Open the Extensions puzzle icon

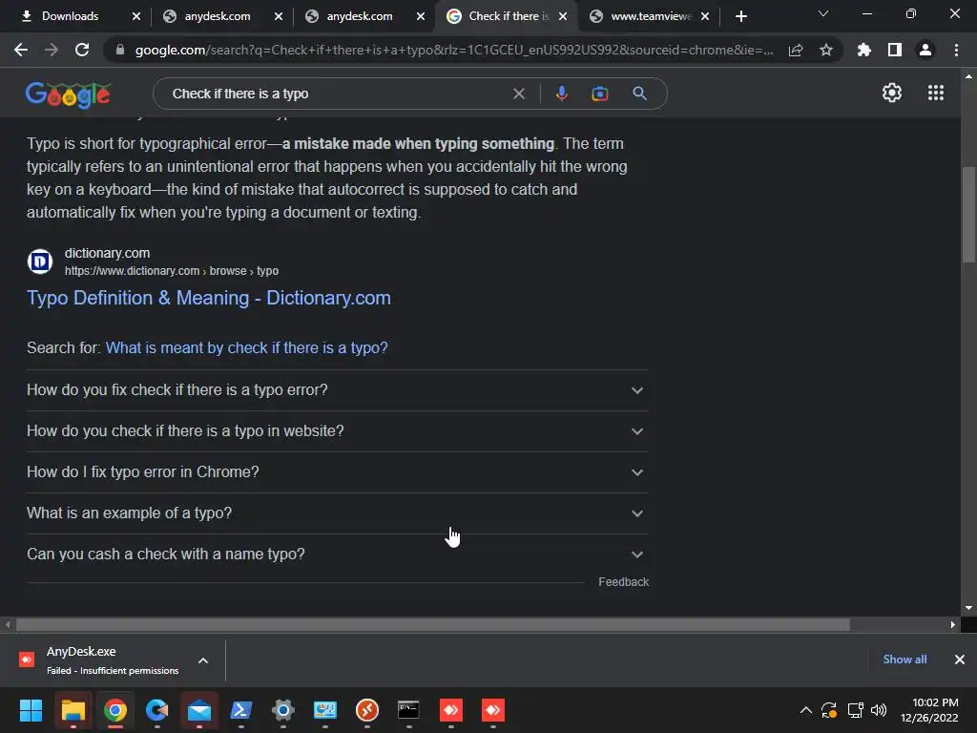(863, 50)
